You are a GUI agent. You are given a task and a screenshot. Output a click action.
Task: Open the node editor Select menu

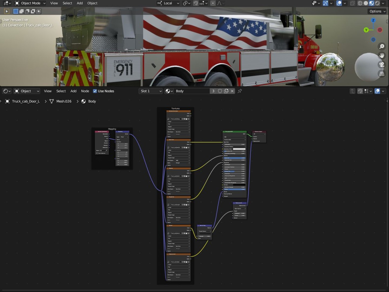pyautogui.click(x=61, y=91)
